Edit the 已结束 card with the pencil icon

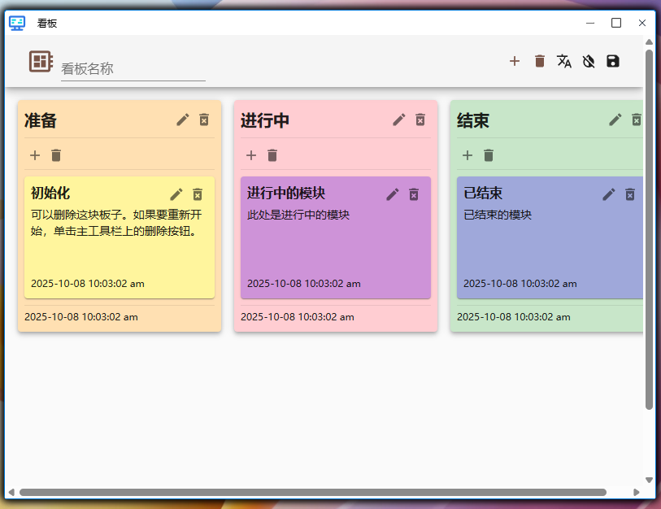(608, 194)
